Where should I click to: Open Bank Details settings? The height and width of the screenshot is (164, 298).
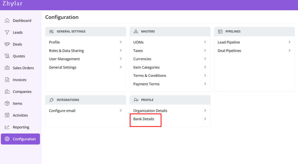coord(144,119)
